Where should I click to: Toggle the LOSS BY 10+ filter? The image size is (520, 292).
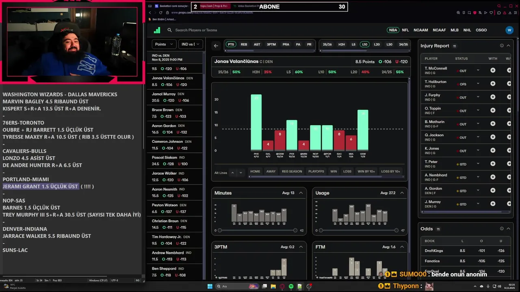coord(391,172)
